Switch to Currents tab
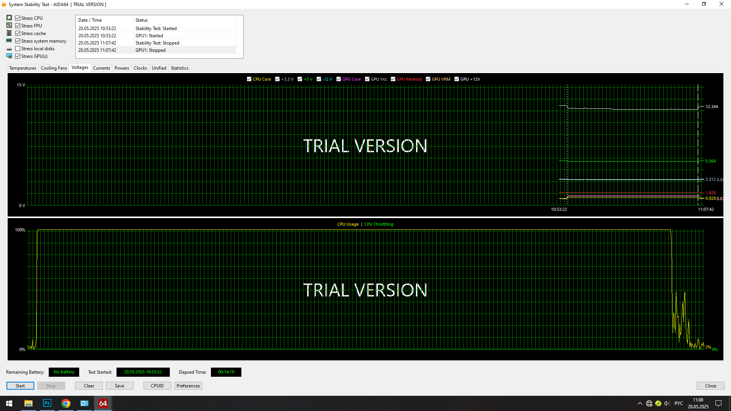 click(101, 68)
